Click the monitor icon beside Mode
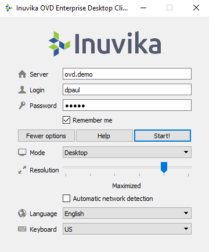This screenshot has height=252, width=209. [x=22, y=153]
